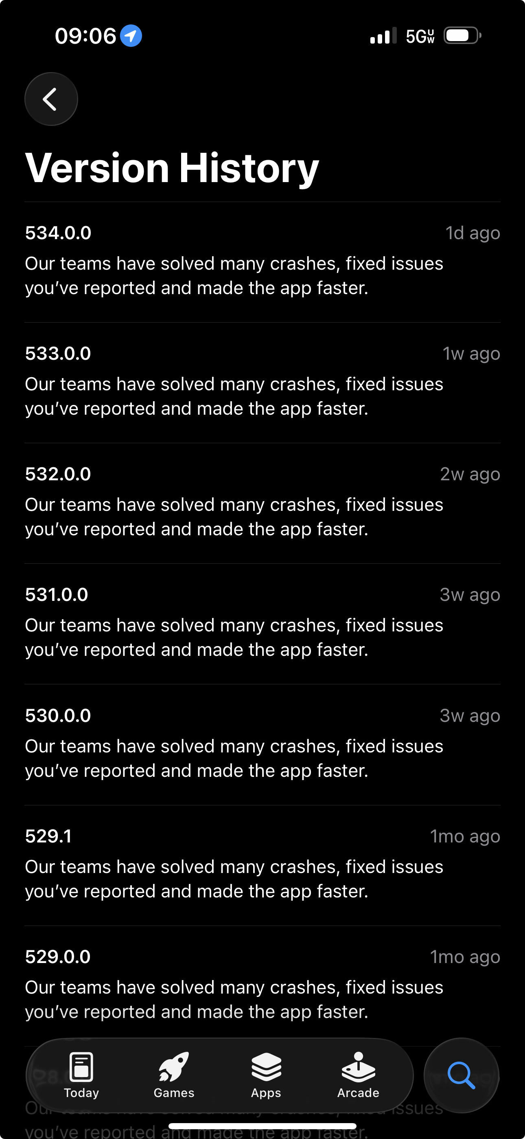525x1139 pixels.
Task: Tap the version 531.0.0 heading
Action: (x=57, y=595)
